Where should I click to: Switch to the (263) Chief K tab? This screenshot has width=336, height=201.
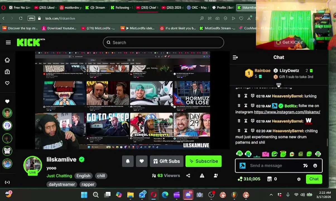(147, 8)
